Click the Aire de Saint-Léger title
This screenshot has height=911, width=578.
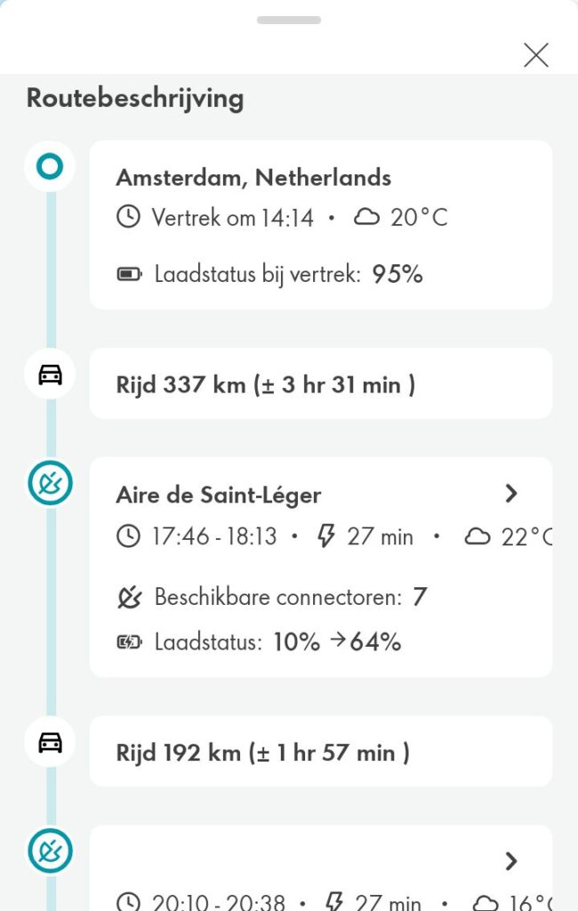pos(219,495)
